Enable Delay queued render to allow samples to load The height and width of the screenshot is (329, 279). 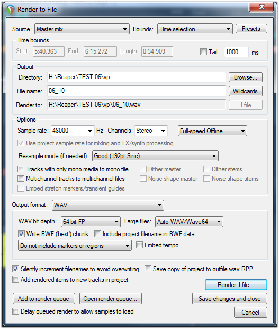15,311
